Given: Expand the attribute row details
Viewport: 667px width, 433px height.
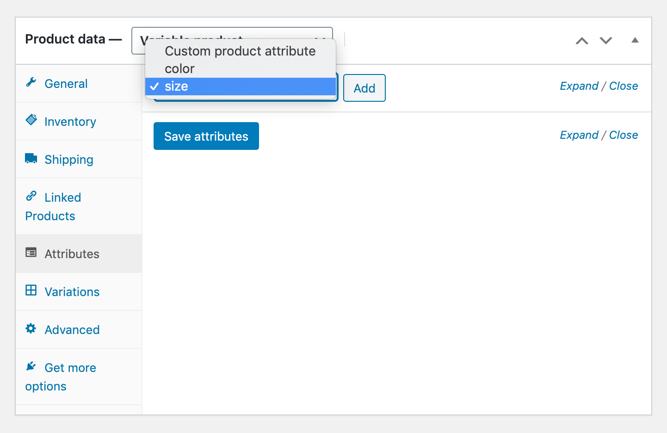Looking at the screenshot, I should [579, 86].
